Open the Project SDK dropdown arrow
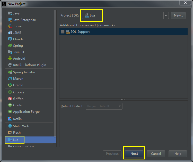 click(x=166, y=15)
